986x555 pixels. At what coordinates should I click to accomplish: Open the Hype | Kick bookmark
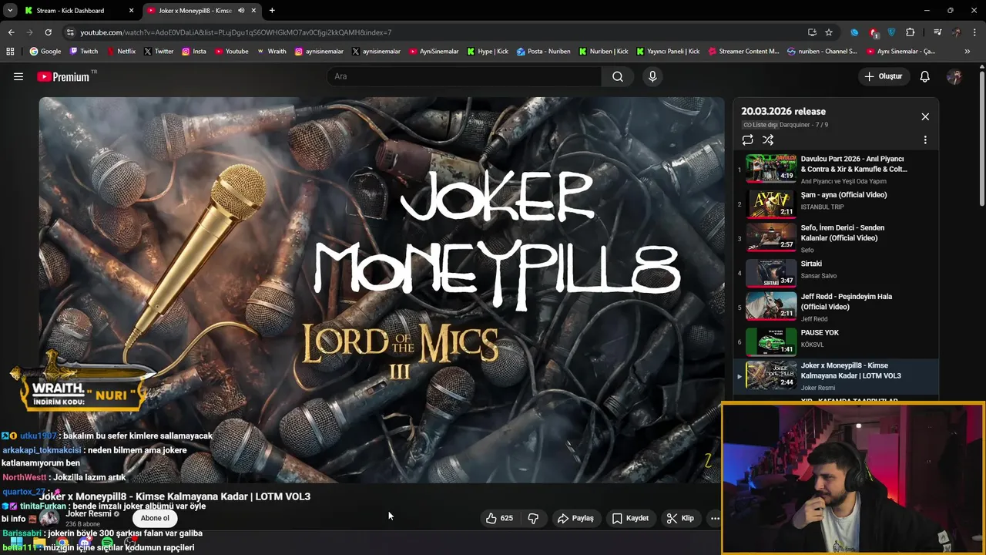coord(488,52)
